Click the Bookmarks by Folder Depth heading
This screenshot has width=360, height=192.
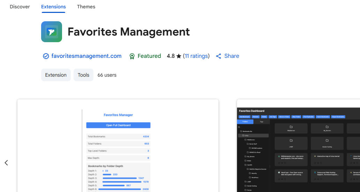click(105, 166)
